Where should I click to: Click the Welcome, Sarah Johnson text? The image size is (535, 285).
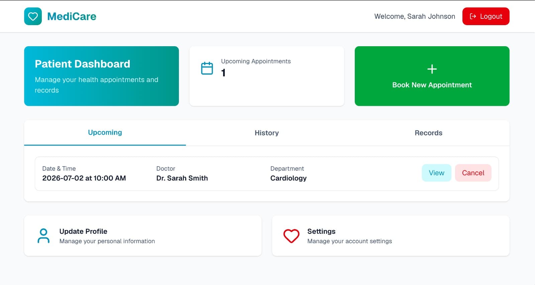click(415, 16)
